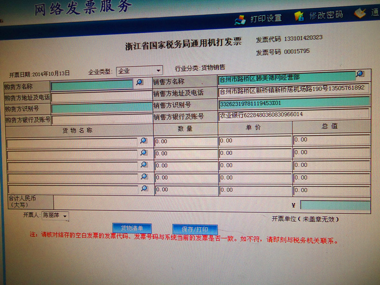This screenshot has height=285, width=380.
Task: Click 开票日期 2014年10月13日 text
Action: [39, 74]
